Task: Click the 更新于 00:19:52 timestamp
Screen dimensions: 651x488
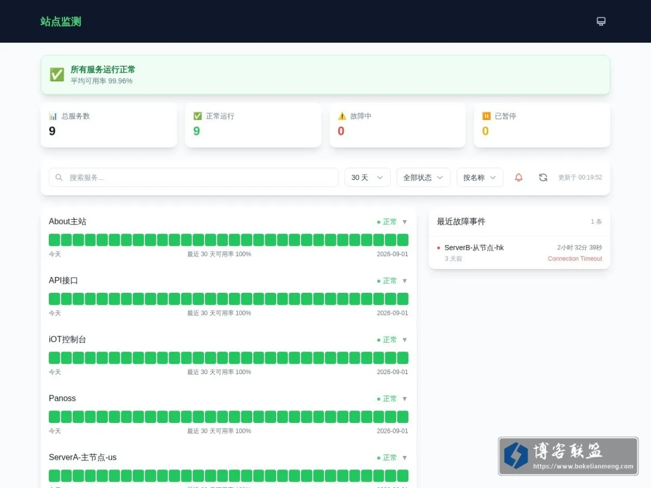Action: 580,177
